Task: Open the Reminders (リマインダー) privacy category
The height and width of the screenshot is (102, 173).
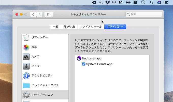Action: (45, 37)
